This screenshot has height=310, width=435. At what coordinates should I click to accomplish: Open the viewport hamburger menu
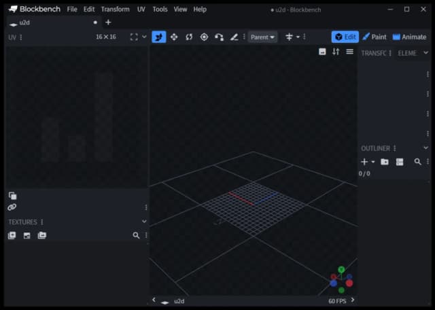point(349,52)
